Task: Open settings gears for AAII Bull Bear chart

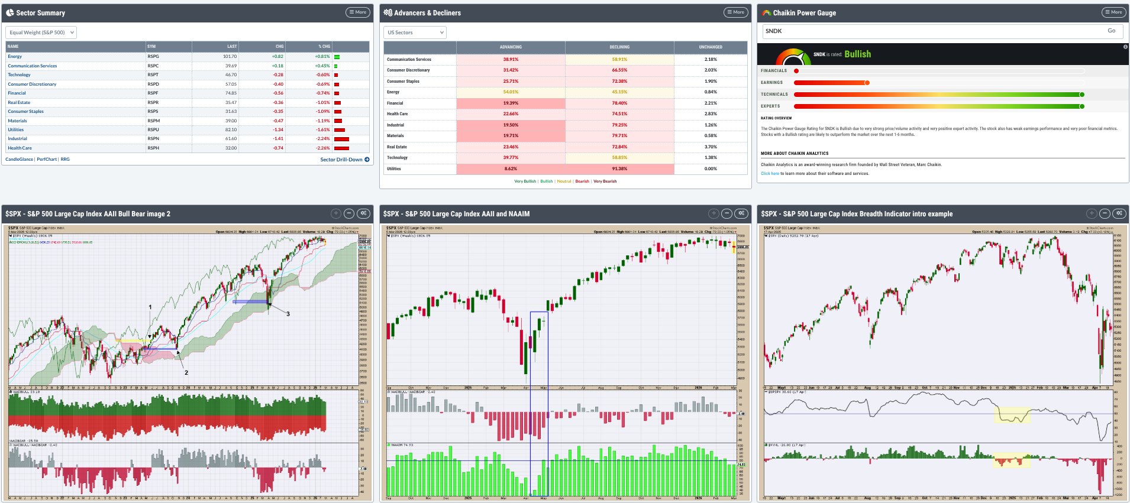Action: coord(364,214)
